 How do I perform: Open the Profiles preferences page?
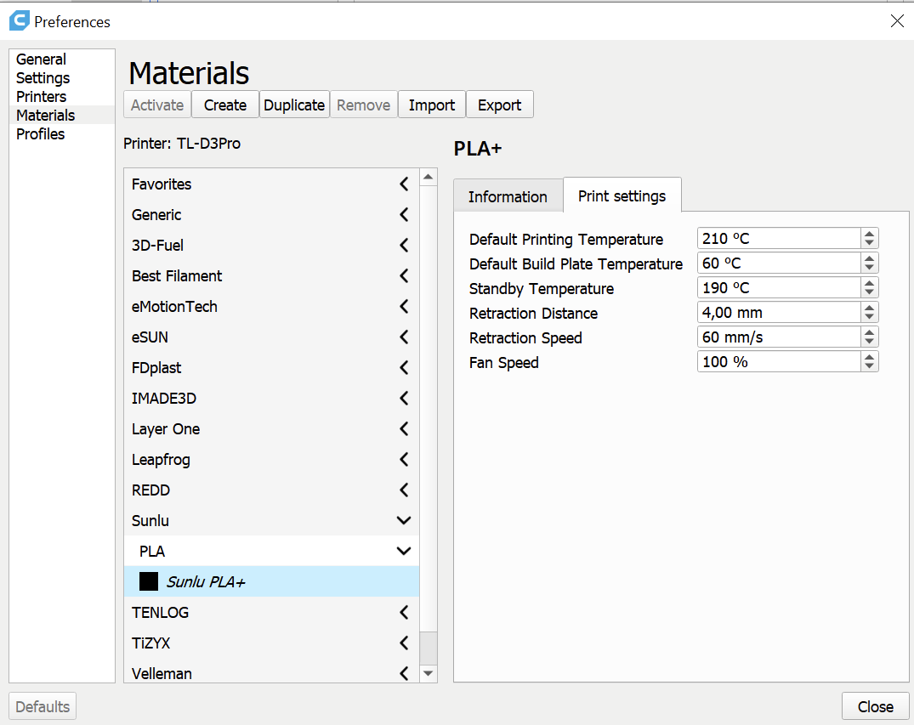pos(40,134)
